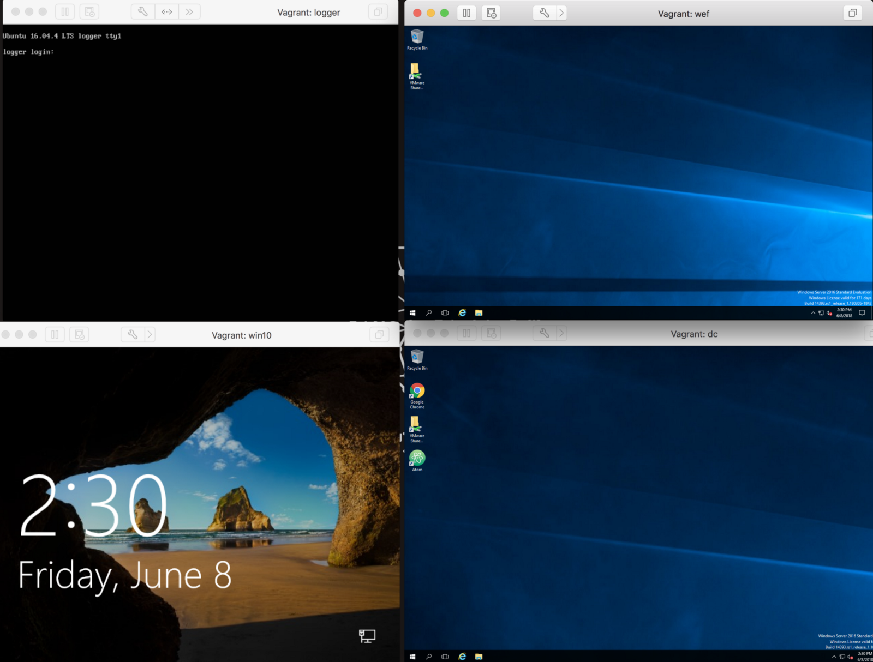Viewport: 873px width, 662px height.
Task: Open File Explorer from dc taskbar
Action: (x=479, y=657)
